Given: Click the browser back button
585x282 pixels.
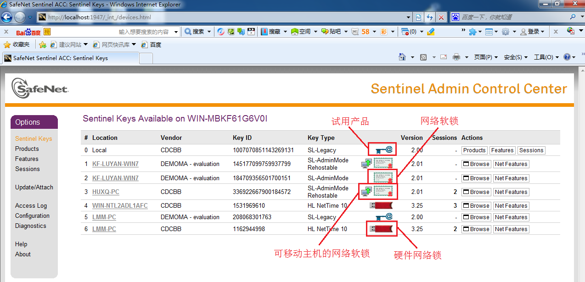Looking at the screenshot, I should click(x=6, y=17).
